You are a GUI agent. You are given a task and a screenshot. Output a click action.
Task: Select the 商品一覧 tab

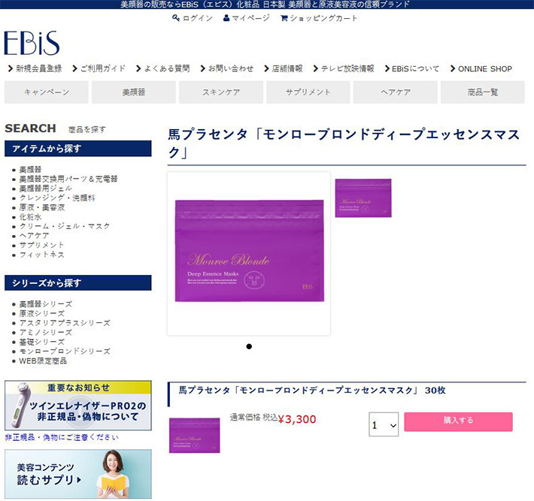click(483, 92)
